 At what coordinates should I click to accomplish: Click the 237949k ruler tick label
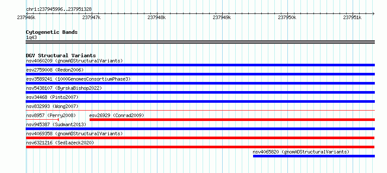click(222, 18)
